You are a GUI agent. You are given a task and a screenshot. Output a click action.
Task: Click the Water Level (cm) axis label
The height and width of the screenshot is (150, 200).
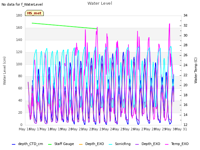[x=4, y=71]
